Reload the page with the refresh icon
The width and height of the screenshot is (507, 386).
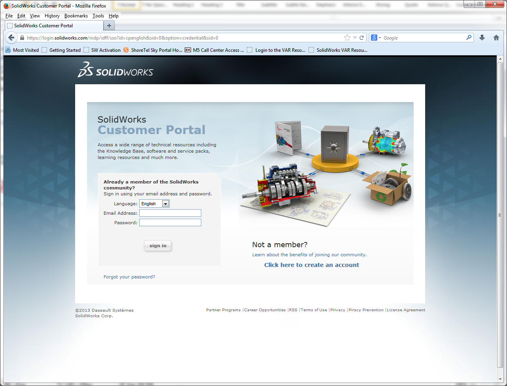(361, 38)
